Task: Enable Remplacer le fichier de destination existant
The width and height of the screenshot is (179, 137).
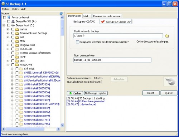Action: (x=77, y=42)
